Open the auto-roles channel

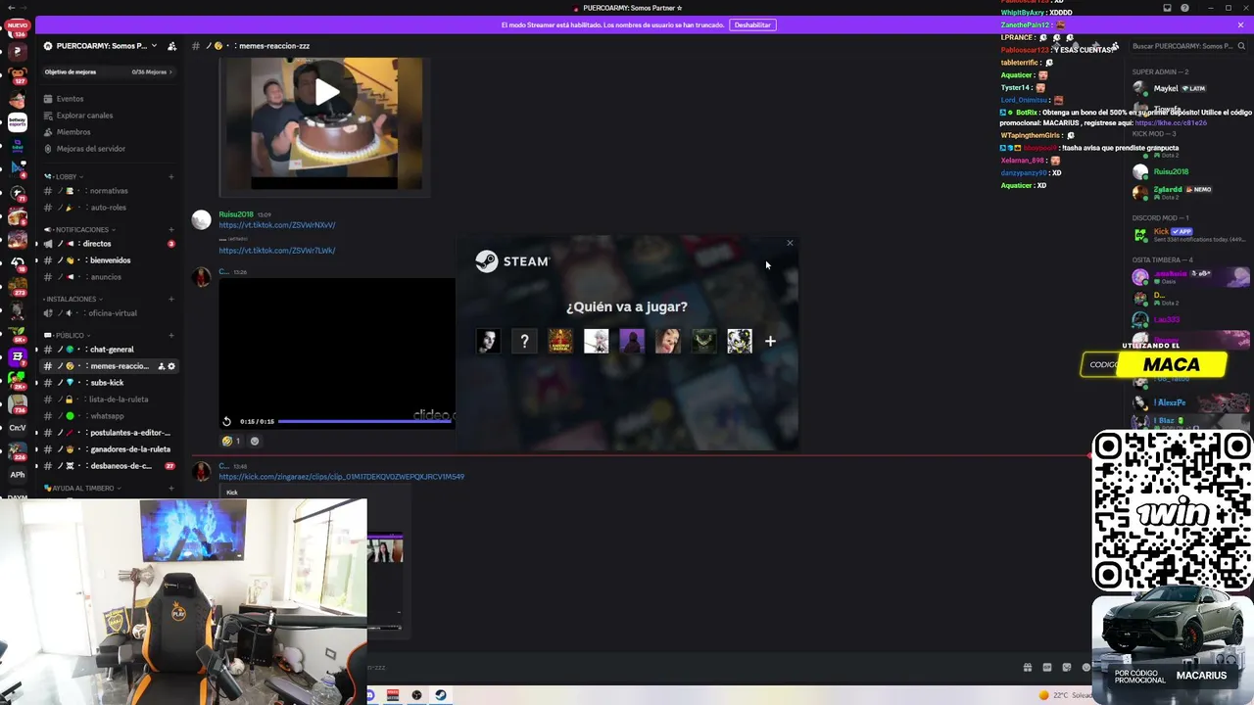(x=110, y=208)
